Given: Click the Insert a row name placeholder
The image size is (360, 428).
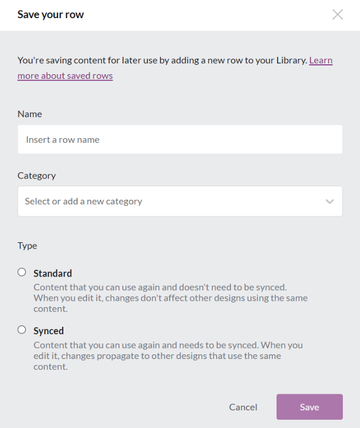Looking at the screenshot, I should (x=63, y=140).
